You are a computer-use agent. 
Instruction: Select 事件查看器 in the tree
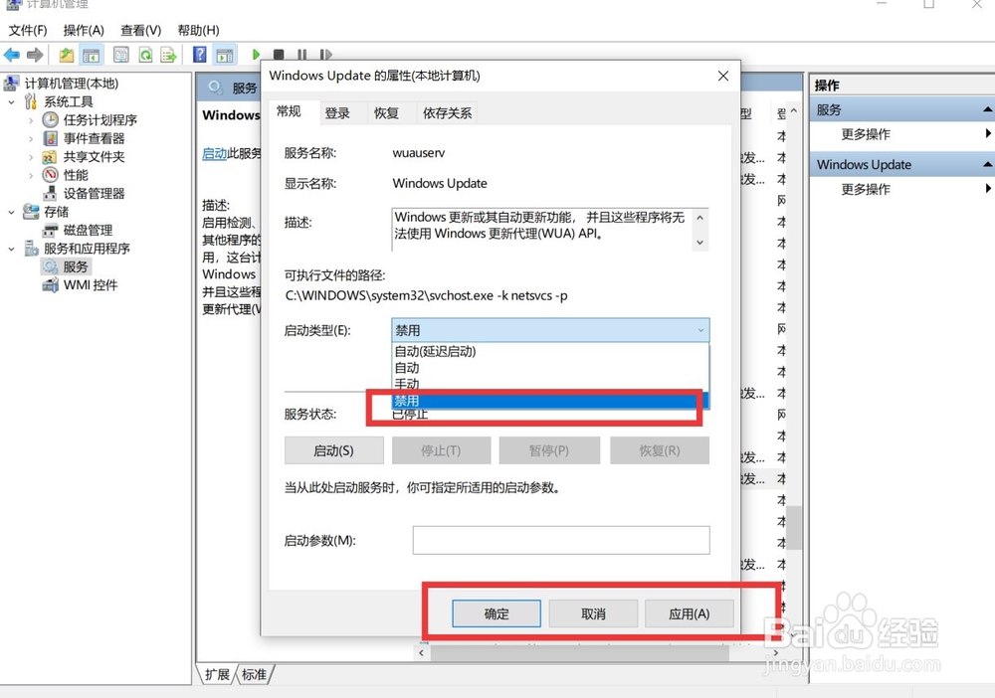[94, 138]
